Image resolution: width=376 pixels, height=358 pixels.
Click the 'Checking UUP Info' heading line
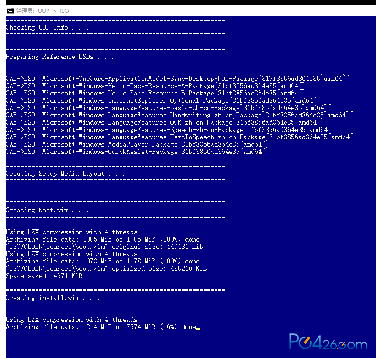(x=47, y=27)
